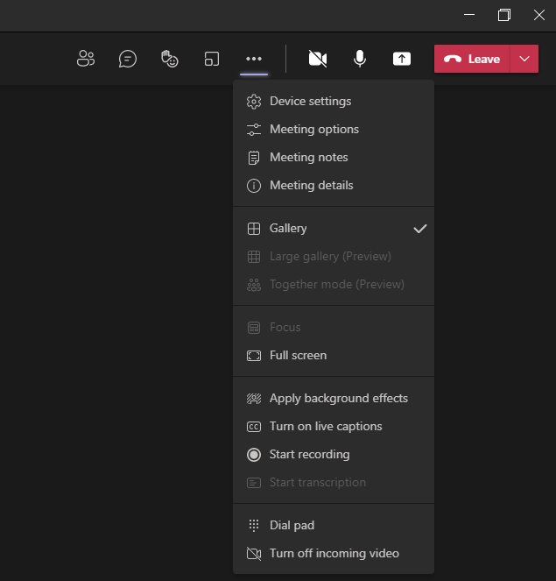The image size is (556, 581).
Task: Mute the microphone
Action: [x=359, y=59]
